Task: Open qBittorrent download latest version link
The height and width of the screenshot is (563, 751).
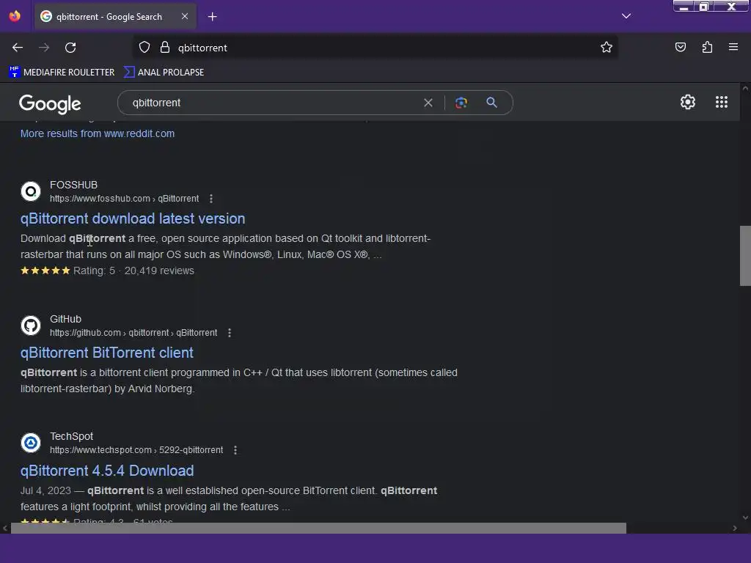Action: point(133,218)
